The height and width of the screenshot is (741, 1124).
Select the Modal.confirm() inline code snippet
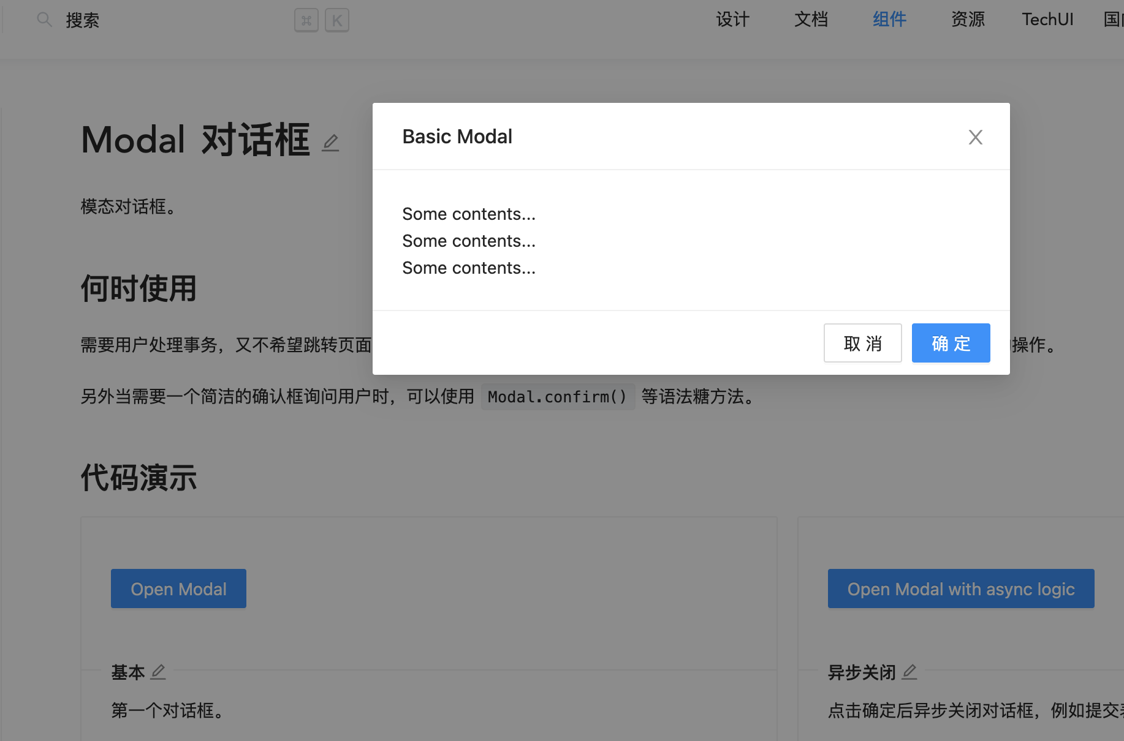coord(558,397)
